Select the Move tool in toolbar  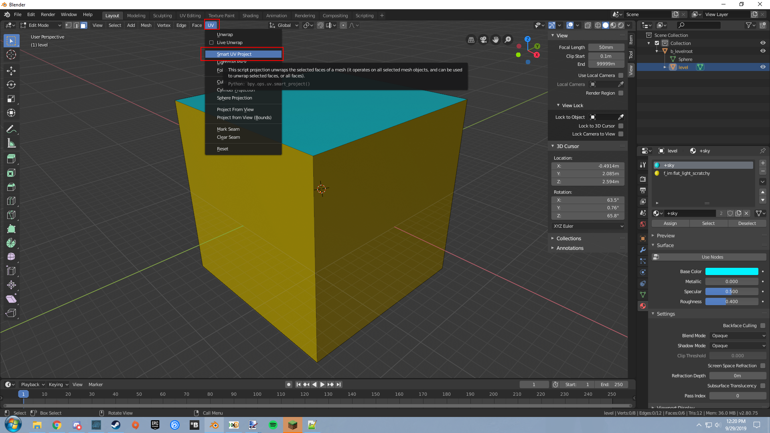point(11,71)
